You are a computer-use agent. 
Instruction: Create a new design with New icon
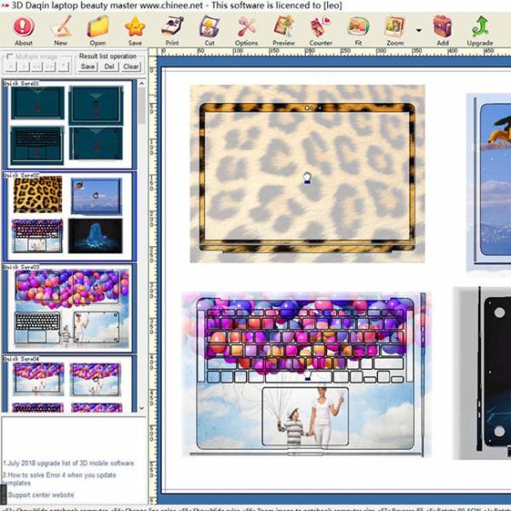click(x=60, y=30)
